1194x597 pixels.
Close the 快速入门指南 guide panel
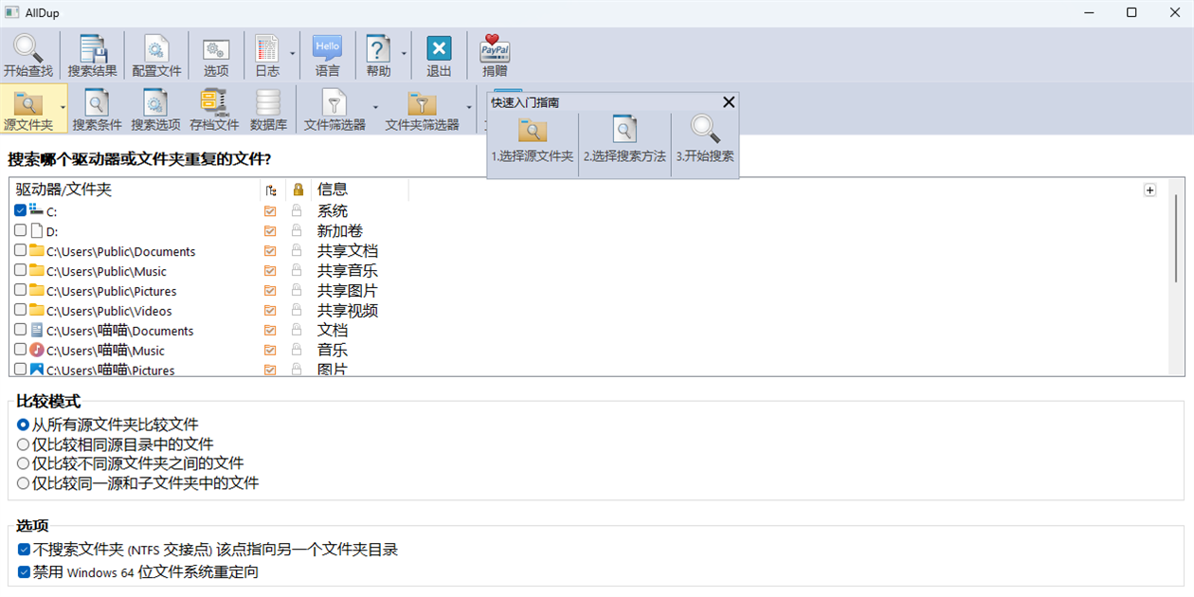coord(728,101)
